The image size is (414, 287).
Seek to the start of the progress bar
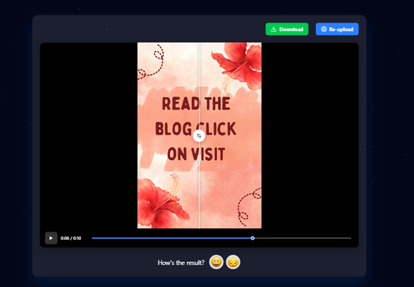point(94,238)
